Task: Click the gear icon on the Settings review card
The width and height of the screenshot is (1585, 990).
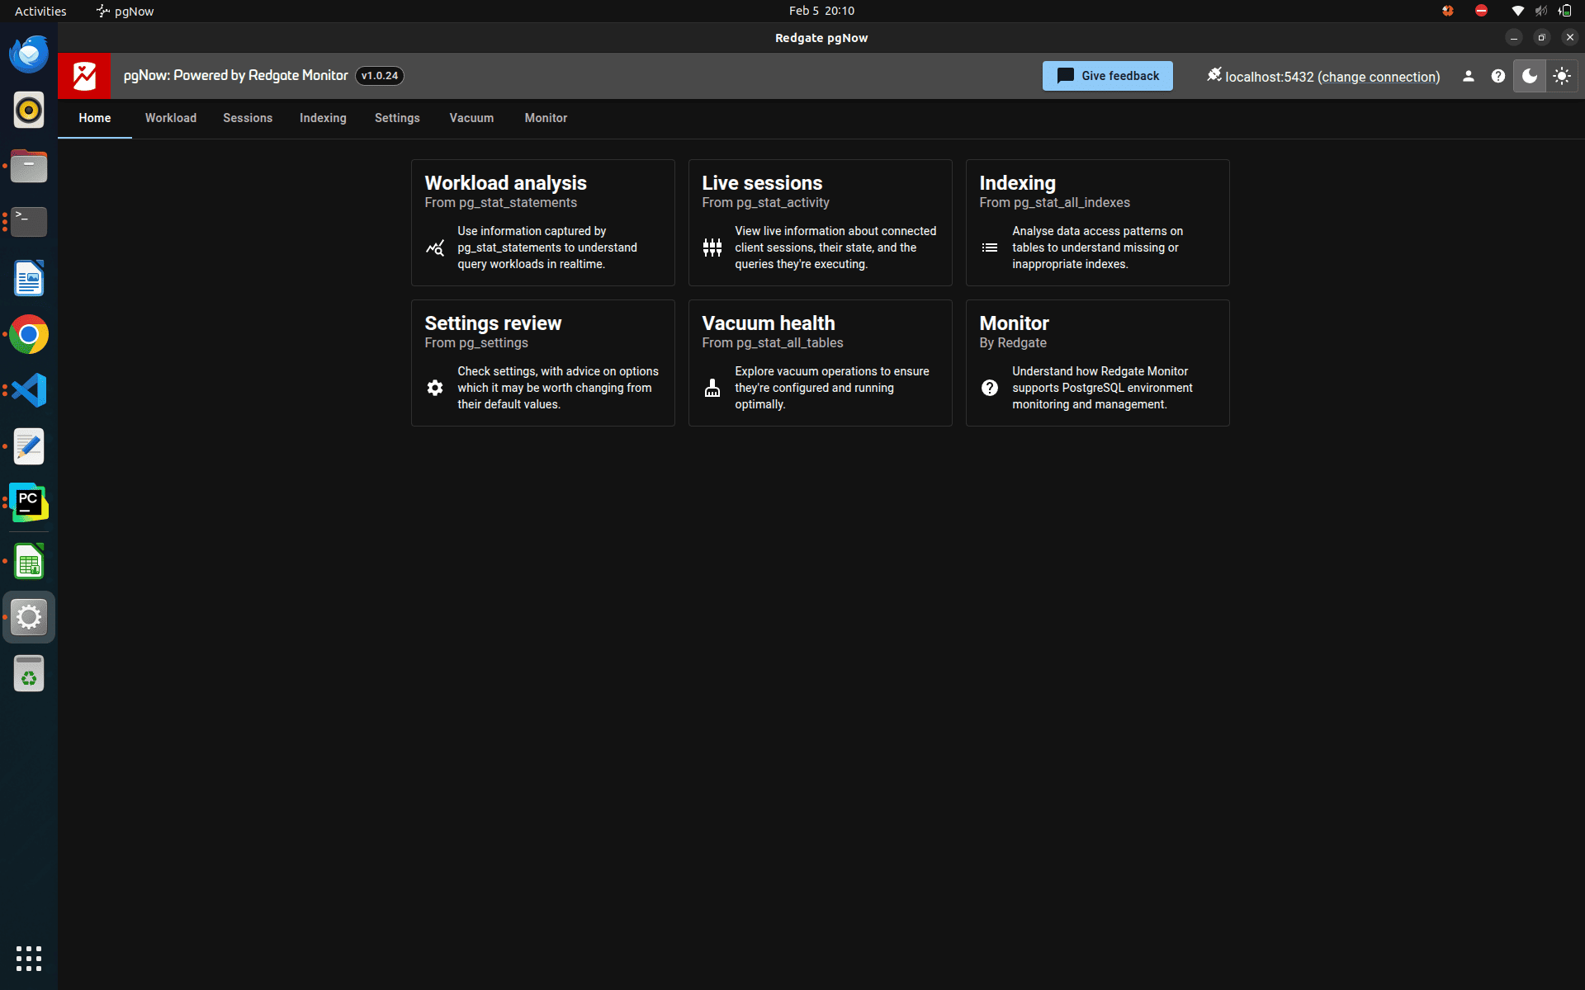Action: pos(435,388)
